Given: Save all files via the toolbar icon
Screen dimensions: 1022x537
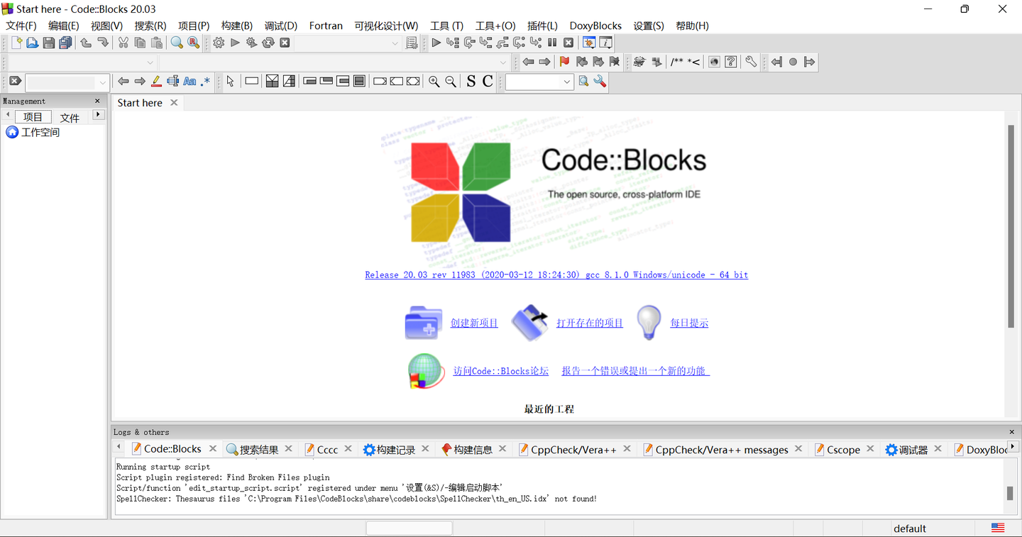Looking at the screenshot, I should click(x=65, y=43).
